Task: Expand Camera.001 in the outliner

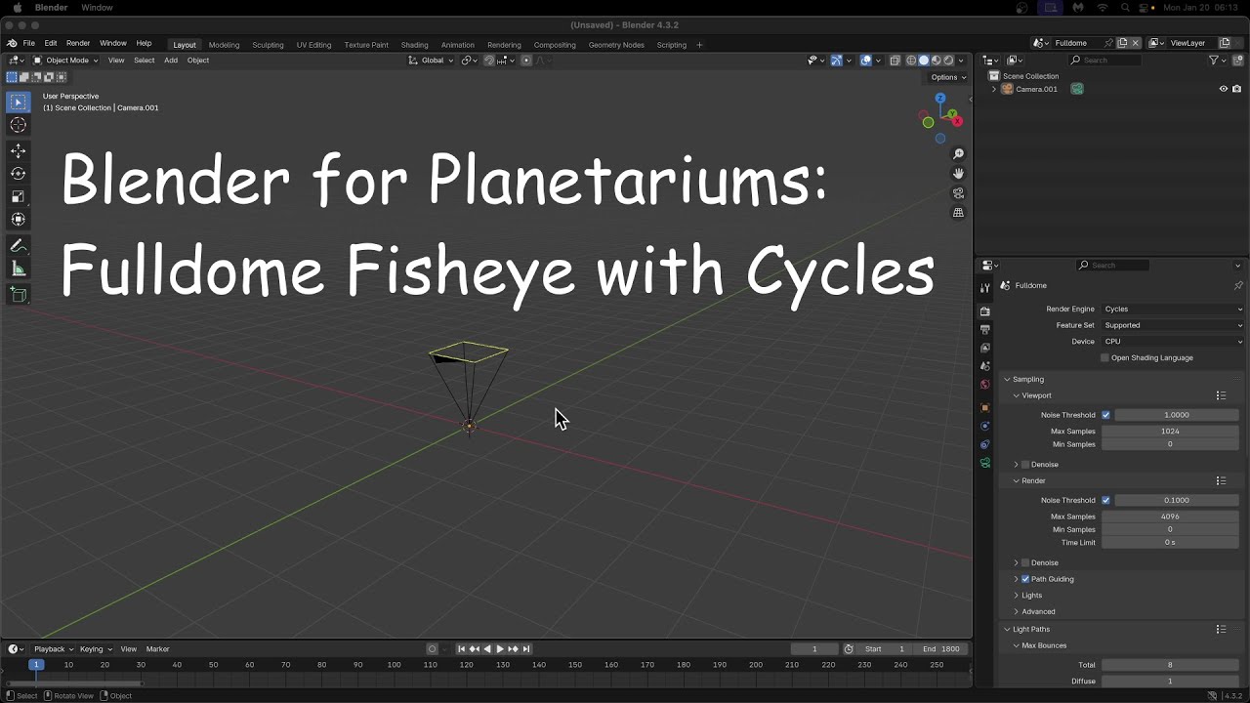Action: point(994,89)
